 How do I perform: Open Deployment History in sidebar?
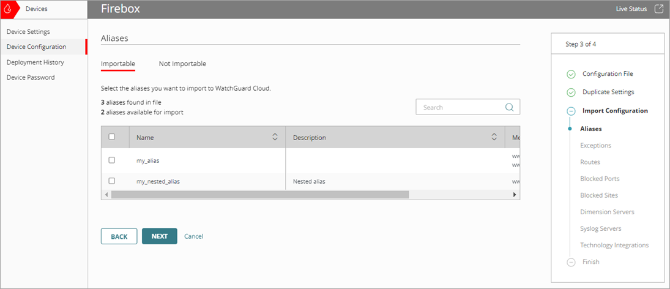35,62
